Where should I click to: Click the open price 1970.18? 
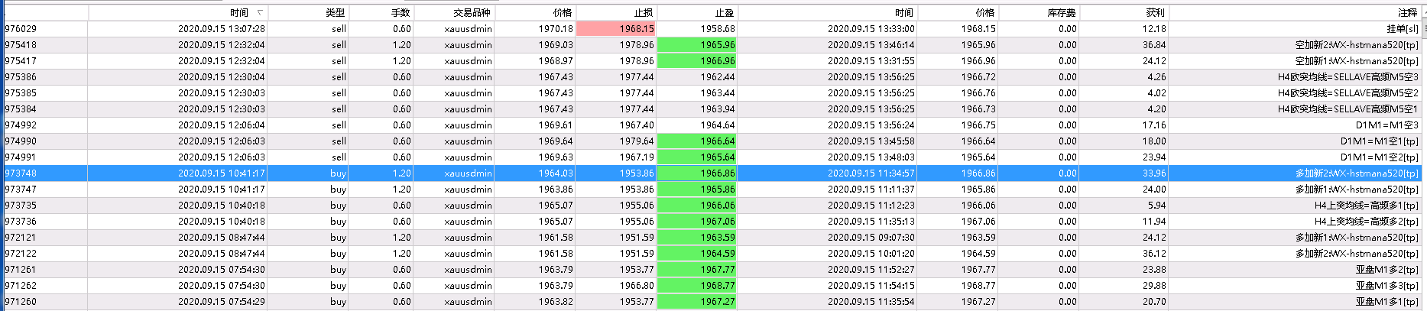[556, 28]
